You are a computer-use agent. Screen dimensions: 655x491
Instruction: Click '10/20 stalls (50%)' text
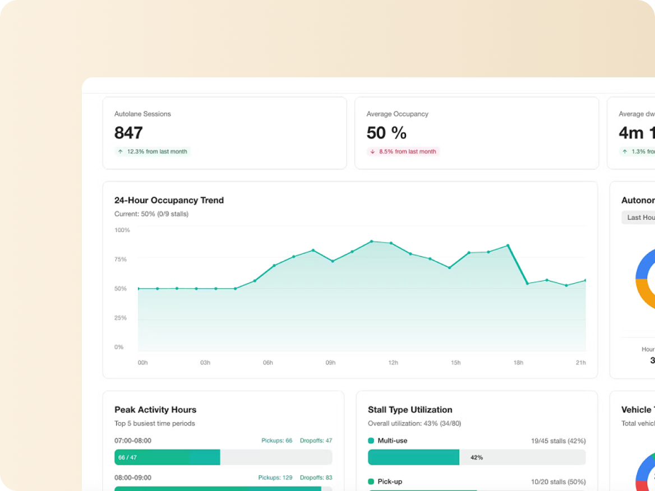[x=558, y=482]
